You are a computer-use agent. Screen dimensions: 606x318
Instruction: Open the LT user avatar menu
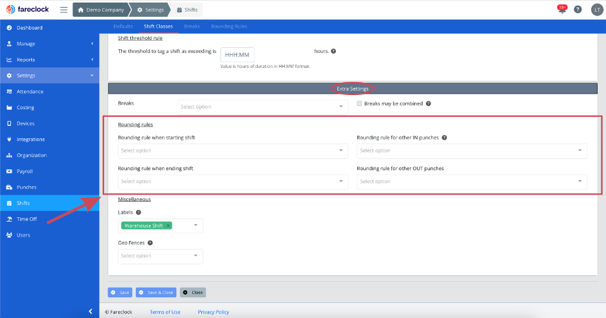597,10
